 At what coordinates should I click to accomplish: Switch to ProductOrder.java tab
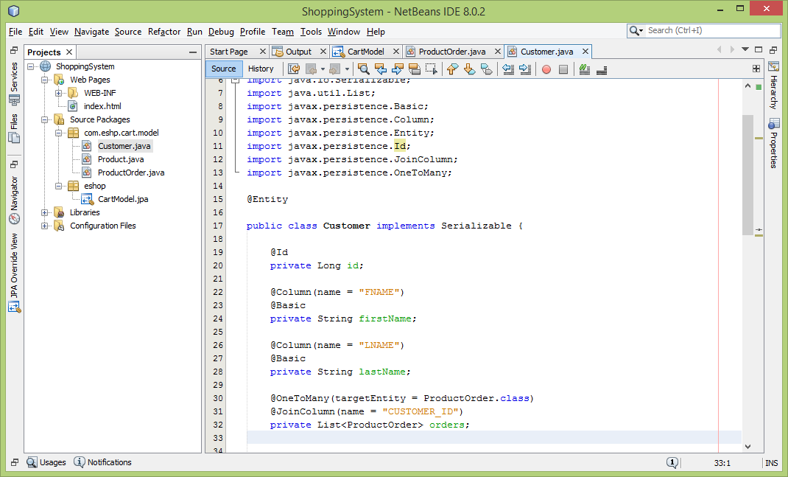pos(451,52)
